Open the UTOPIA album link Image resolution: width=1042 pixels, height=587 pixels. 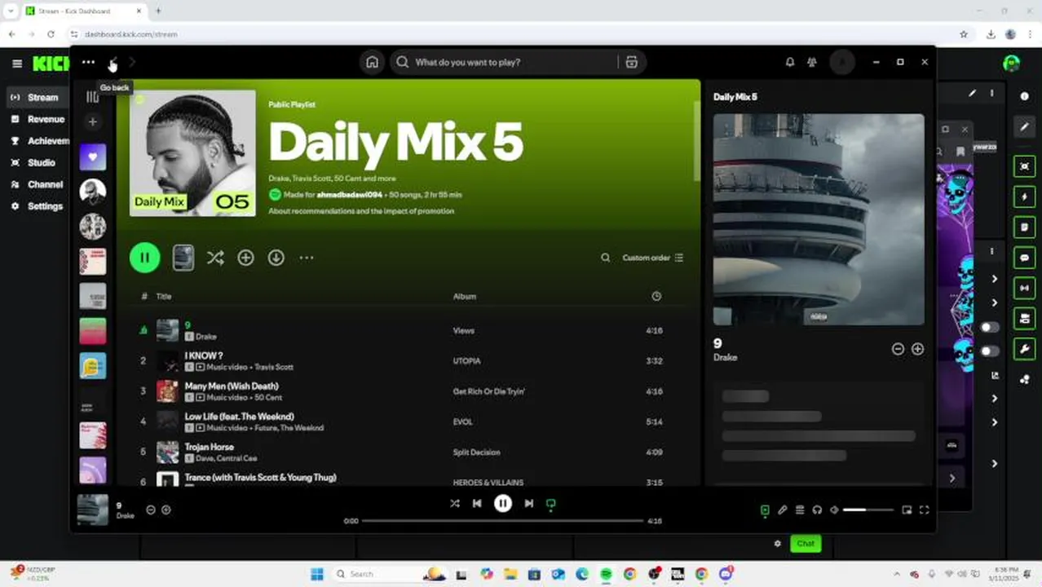(x=466, y=360)
